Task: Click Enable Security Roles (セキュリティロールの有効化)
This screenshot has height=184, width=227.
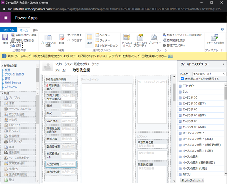Action: point(182,35)
